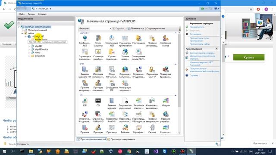Open the Электронная почта SMTP icon
Screen dimensions: 276x155
pyautogui.click(x=138, y=55)
